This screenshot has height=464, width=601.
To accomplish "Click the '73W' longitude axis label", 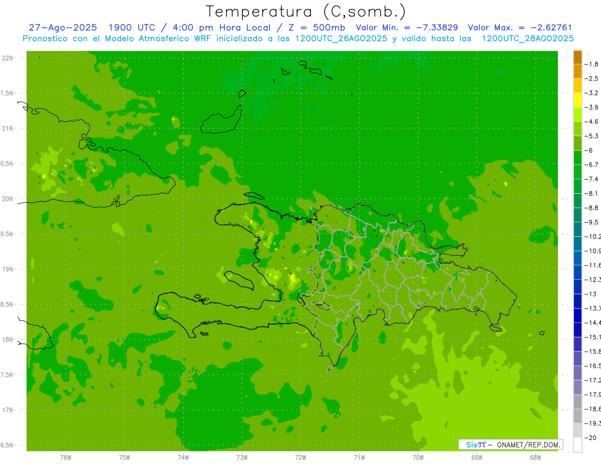I will point(242,457).
